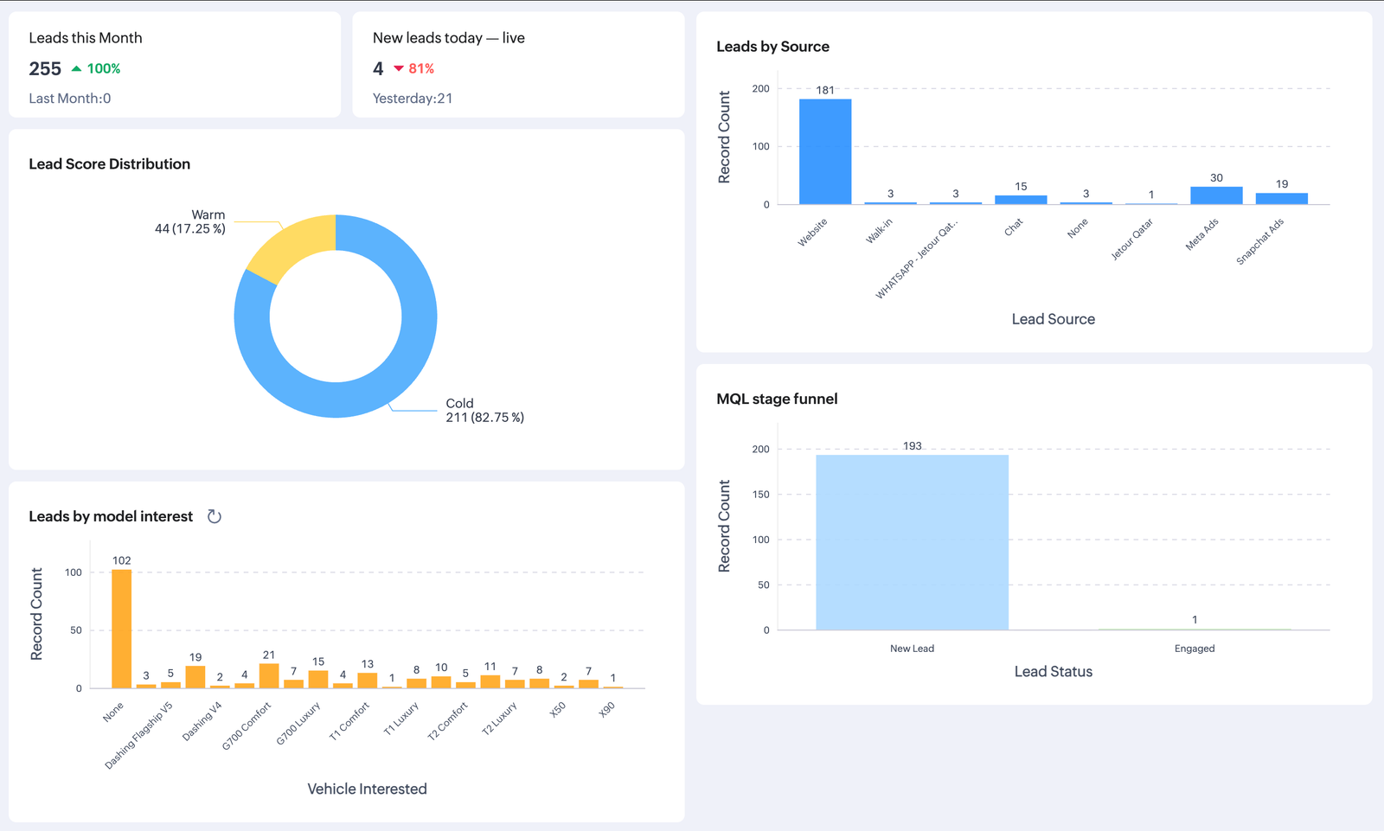Click the 'T2 Luxury' axis label
The width and height of the screenshot is (1384, 831).
499,719
